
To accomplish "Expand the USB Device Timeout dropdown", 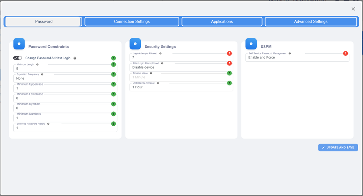I will [x=181, y=87].
